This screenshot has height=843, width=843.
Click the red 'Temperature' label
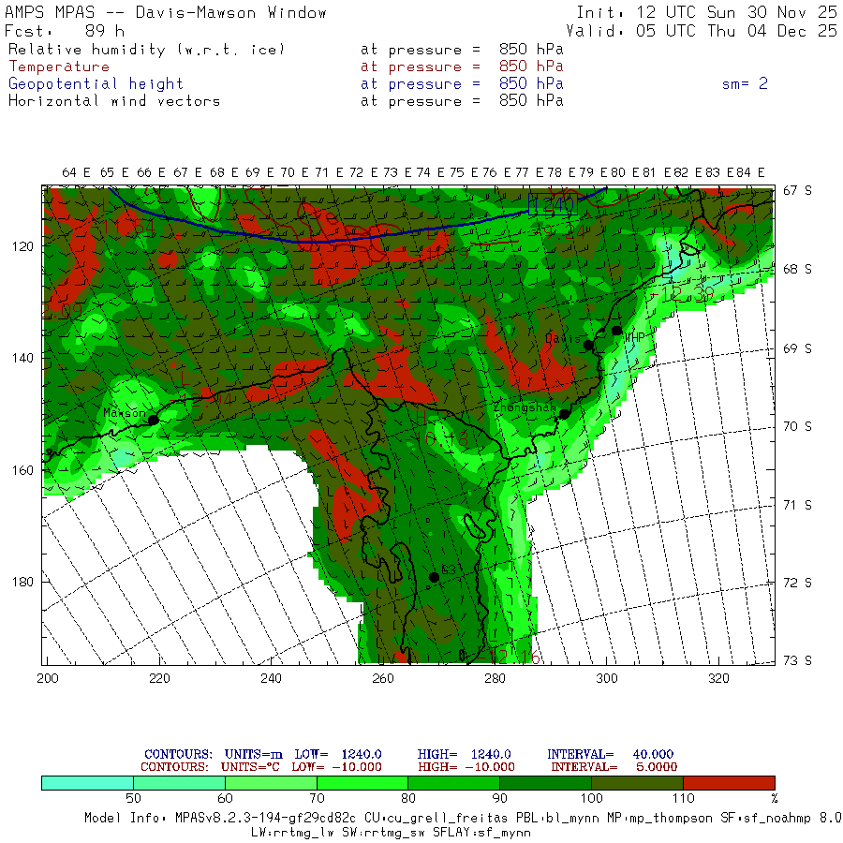[59, 67]
